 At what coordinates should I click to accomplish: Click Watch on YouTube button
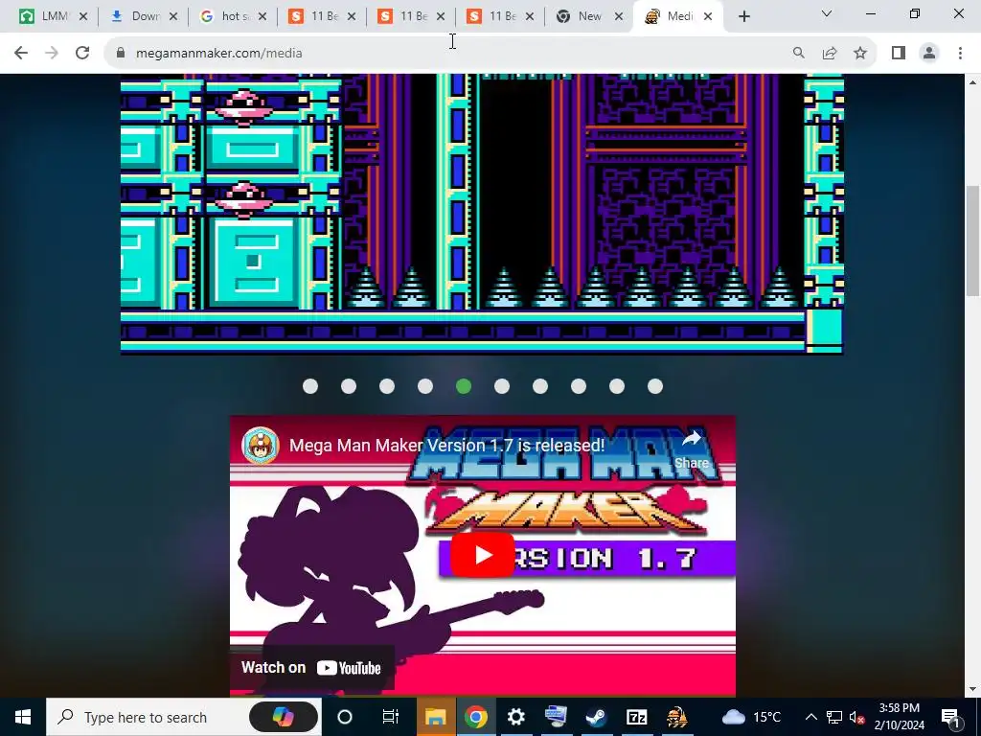(x=311, y=668)
